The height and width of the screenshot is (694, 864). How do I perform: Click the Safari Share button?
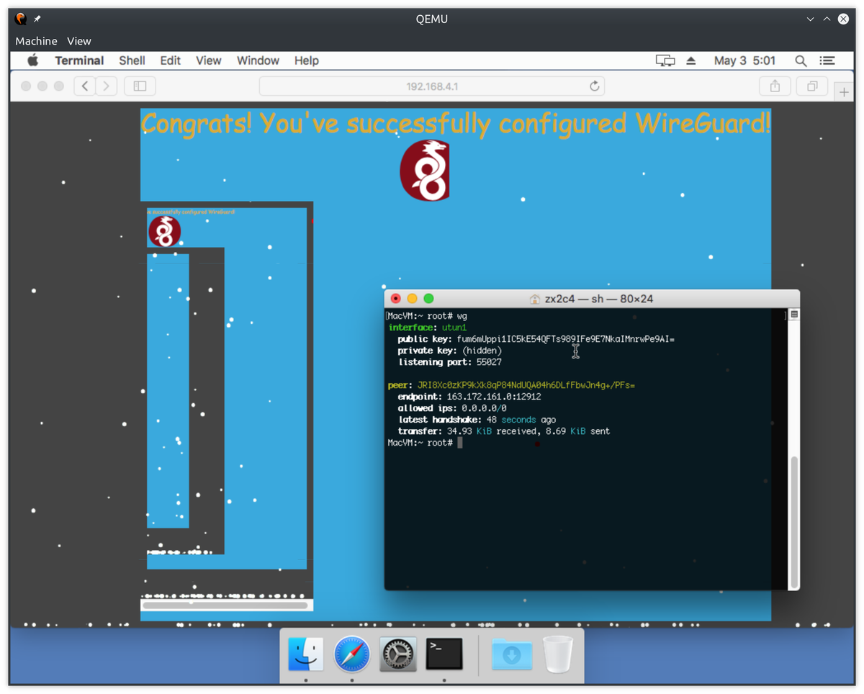click(x=775, y=86)
